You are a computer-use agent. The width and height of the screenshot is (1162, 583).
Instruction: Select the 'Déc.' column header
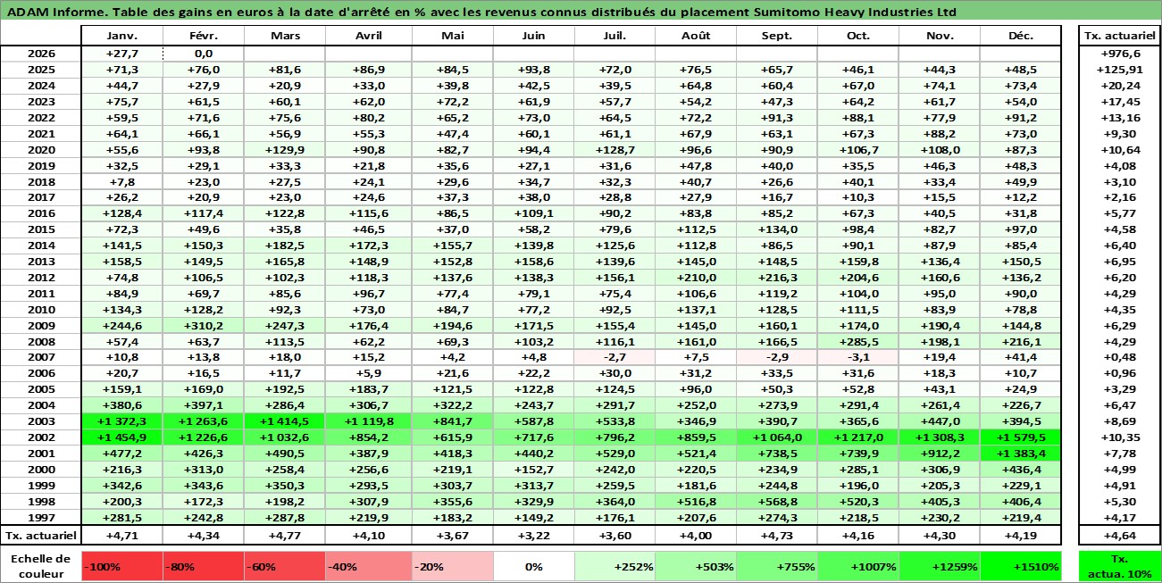click(1022, 37)
